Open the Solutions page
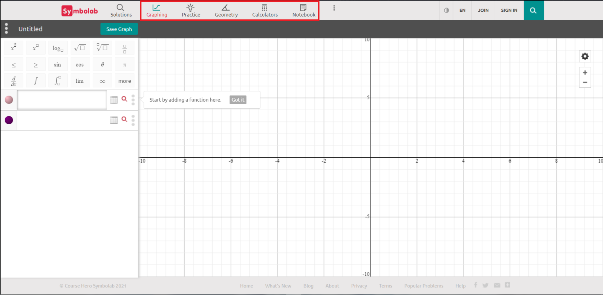The height and width of the screenshot is (295, 603). coord(121,11)
